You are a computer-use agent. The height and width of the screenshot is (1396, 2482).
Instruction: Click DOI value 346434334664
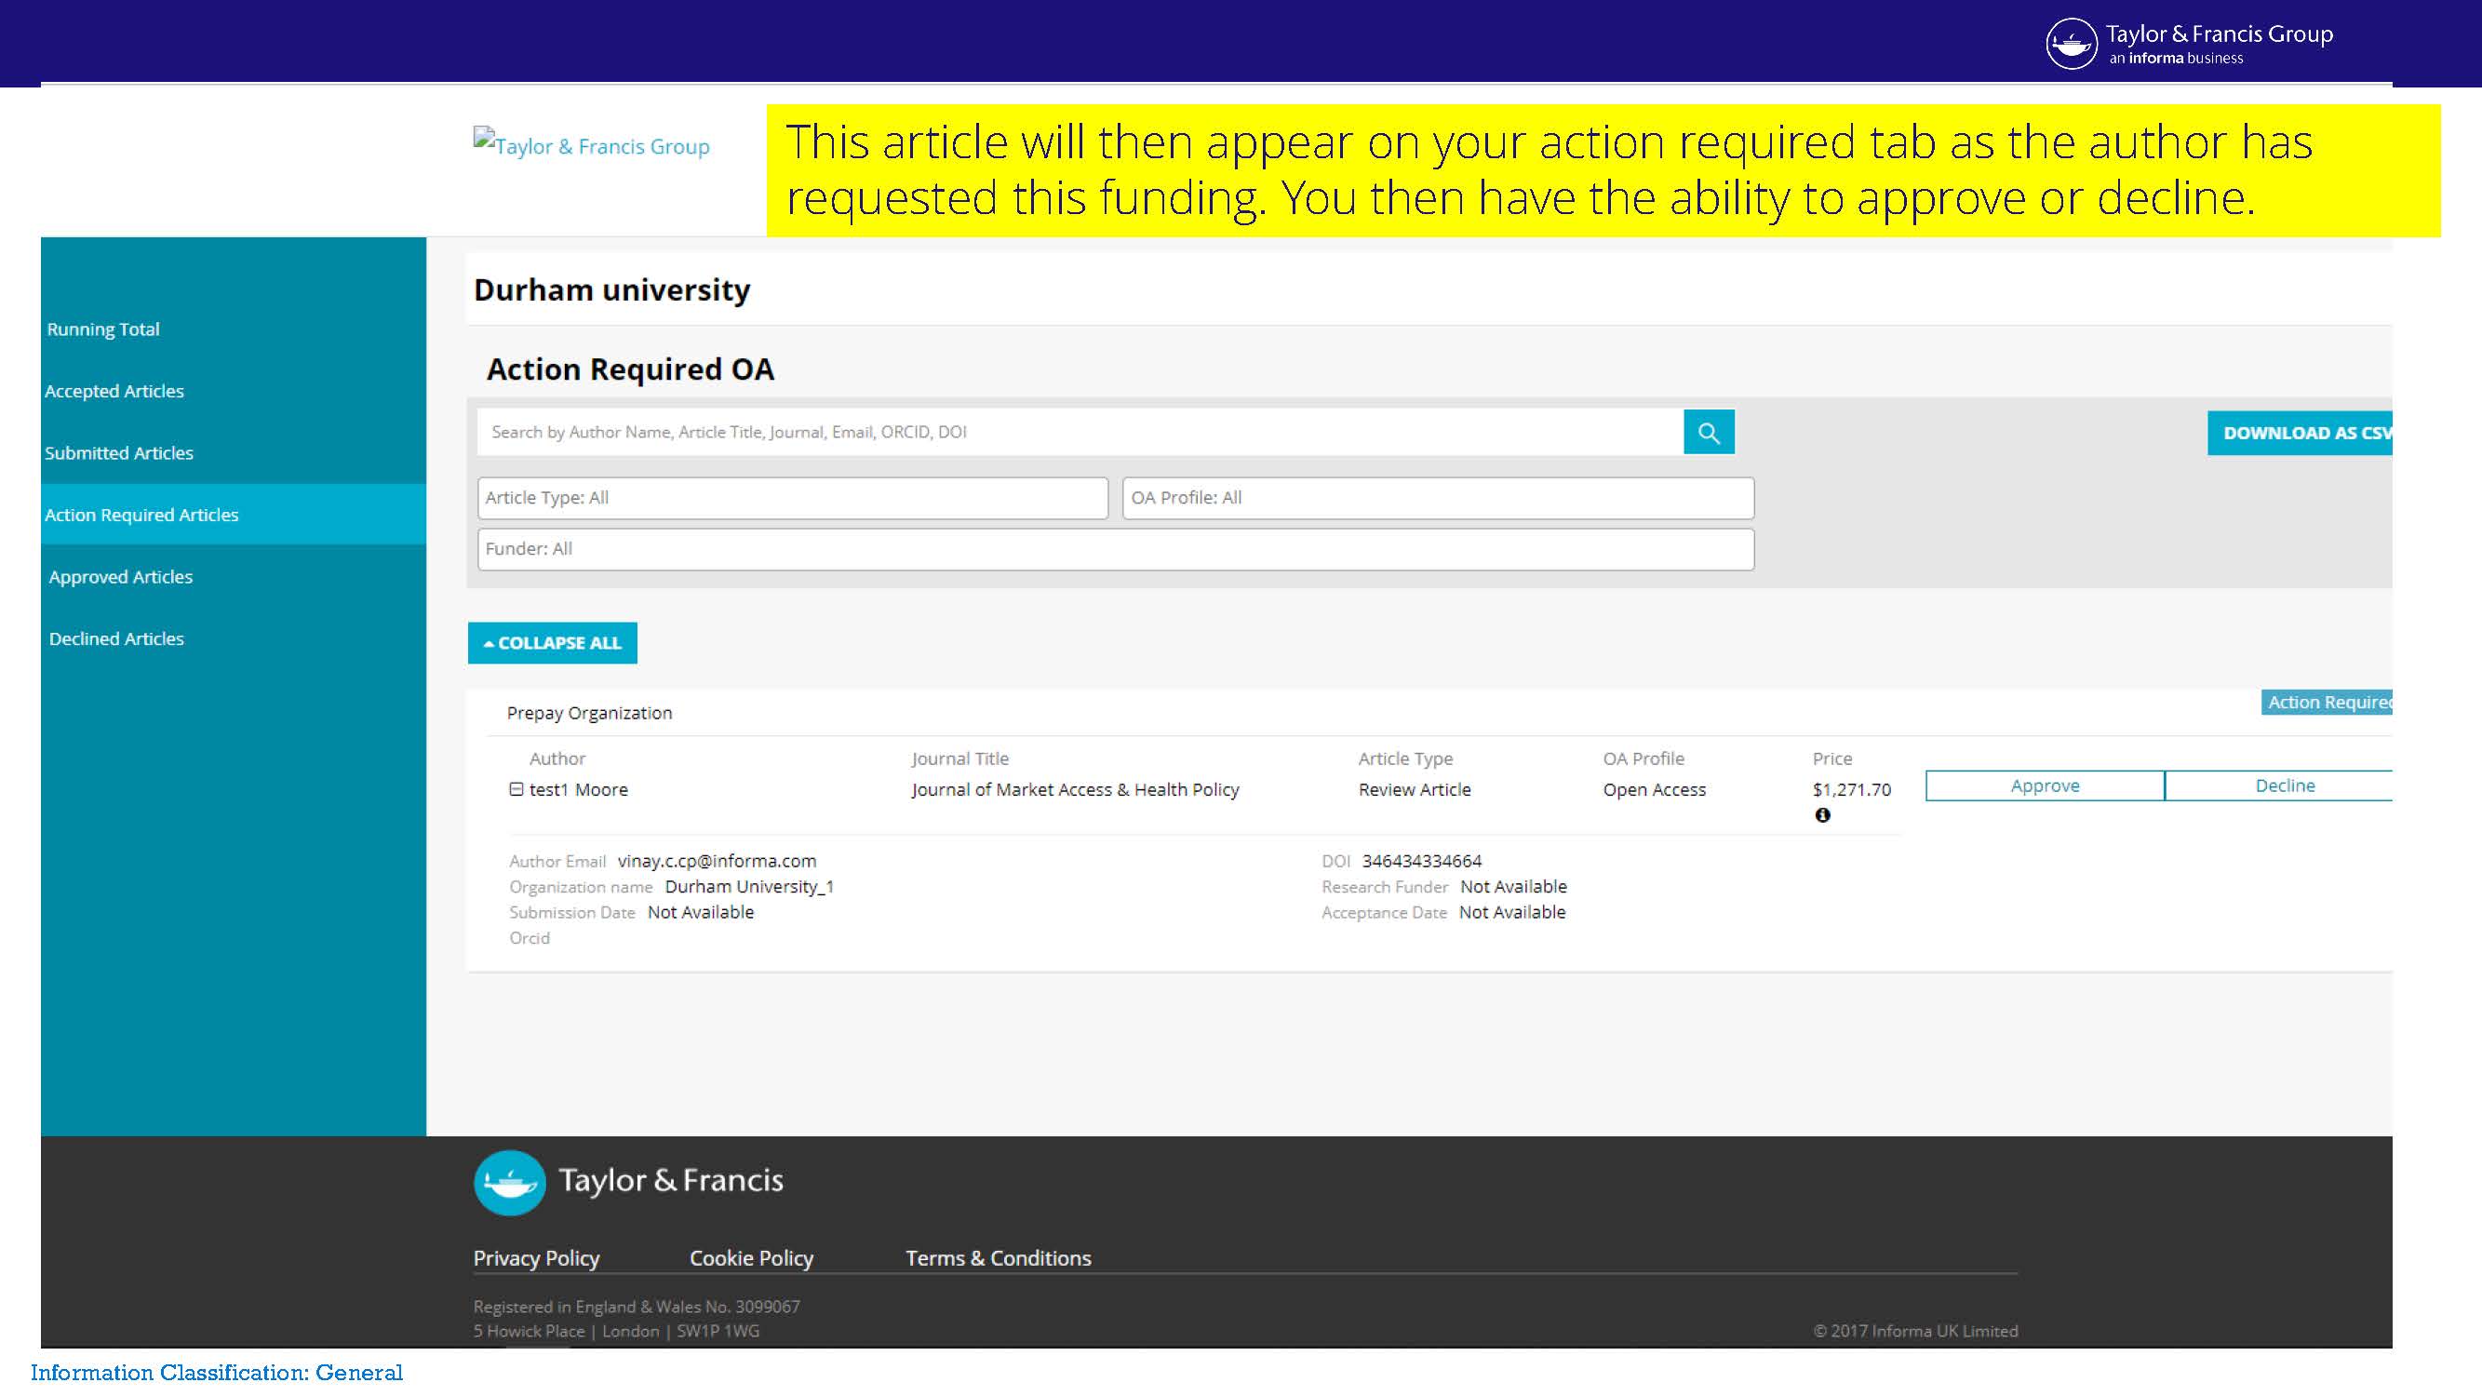(x=1421, y=861)
